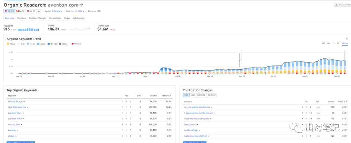Click the Database growth marker on chart
Image resolution: width=351 pixels, height=143 pixels.
(240, 60)
